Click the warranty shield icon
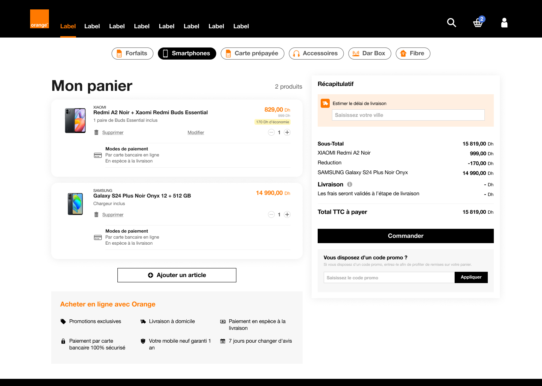The width and height of the screenshot is (542, 386). pos(143,341)
